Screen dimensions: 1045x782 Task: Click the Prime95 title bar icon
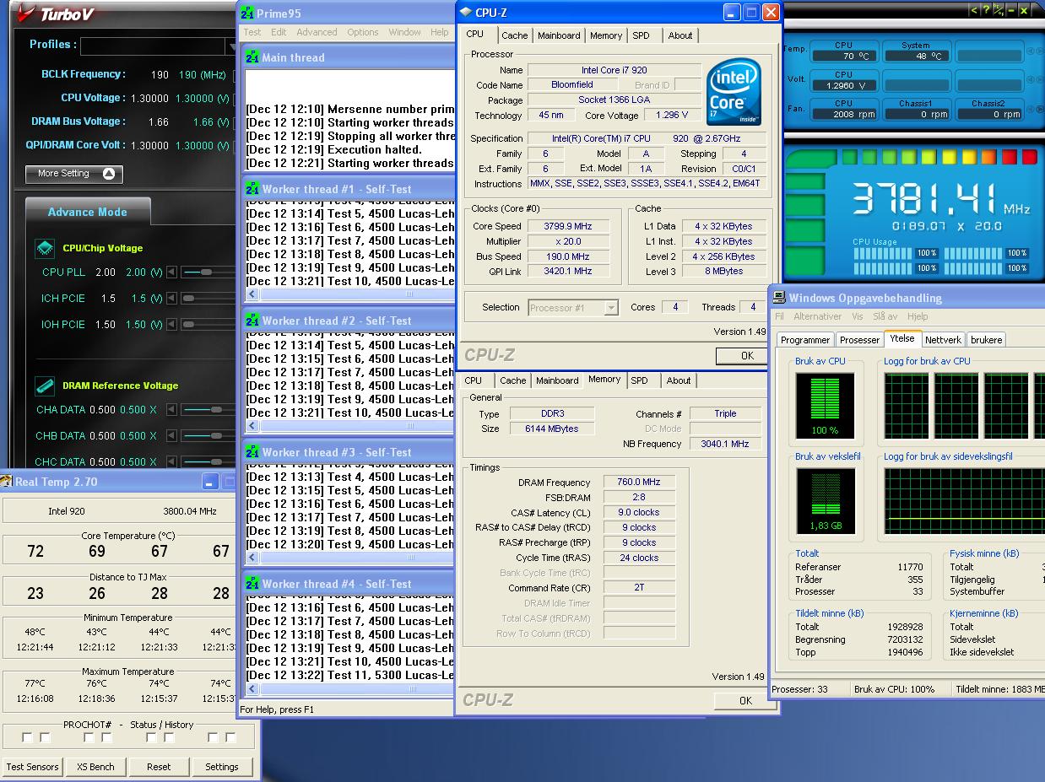[x=247, y=13]
